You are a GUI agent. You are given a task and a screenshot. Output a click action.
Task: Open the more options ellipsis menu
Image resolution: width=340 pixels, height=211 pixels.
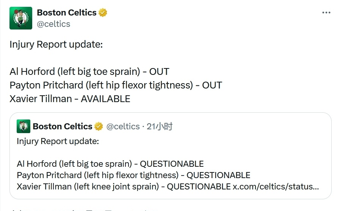point(326,12)
